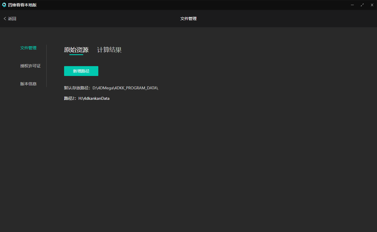Click the teal underline below 原始资源

pos(76,55)
